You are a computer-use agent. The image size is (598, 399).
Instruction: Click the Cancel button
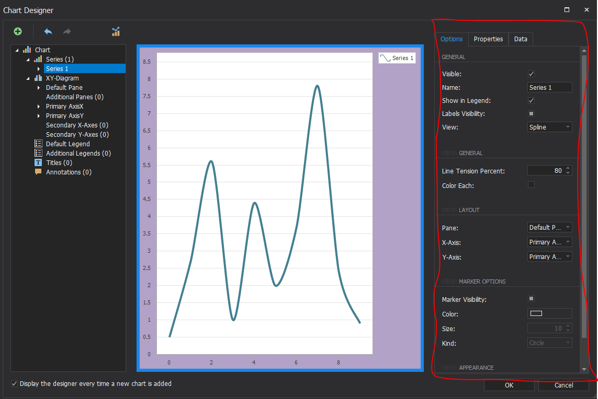click(563, 385)
